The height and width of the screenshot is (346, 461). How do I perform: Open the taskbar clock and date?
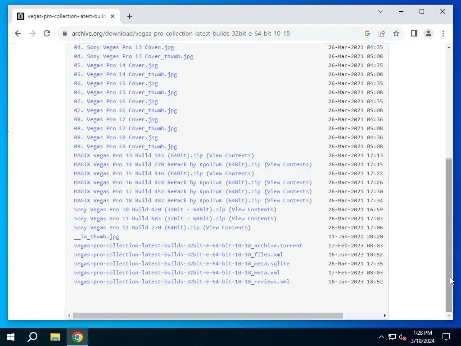(x=422, y=337)
